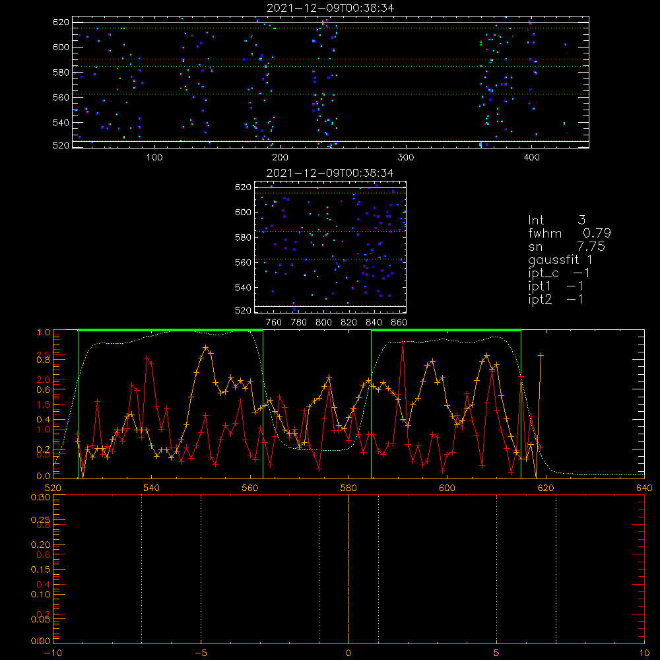Click x-axis label 100 under the top image
660x660 pixels.
coord(154,158)
